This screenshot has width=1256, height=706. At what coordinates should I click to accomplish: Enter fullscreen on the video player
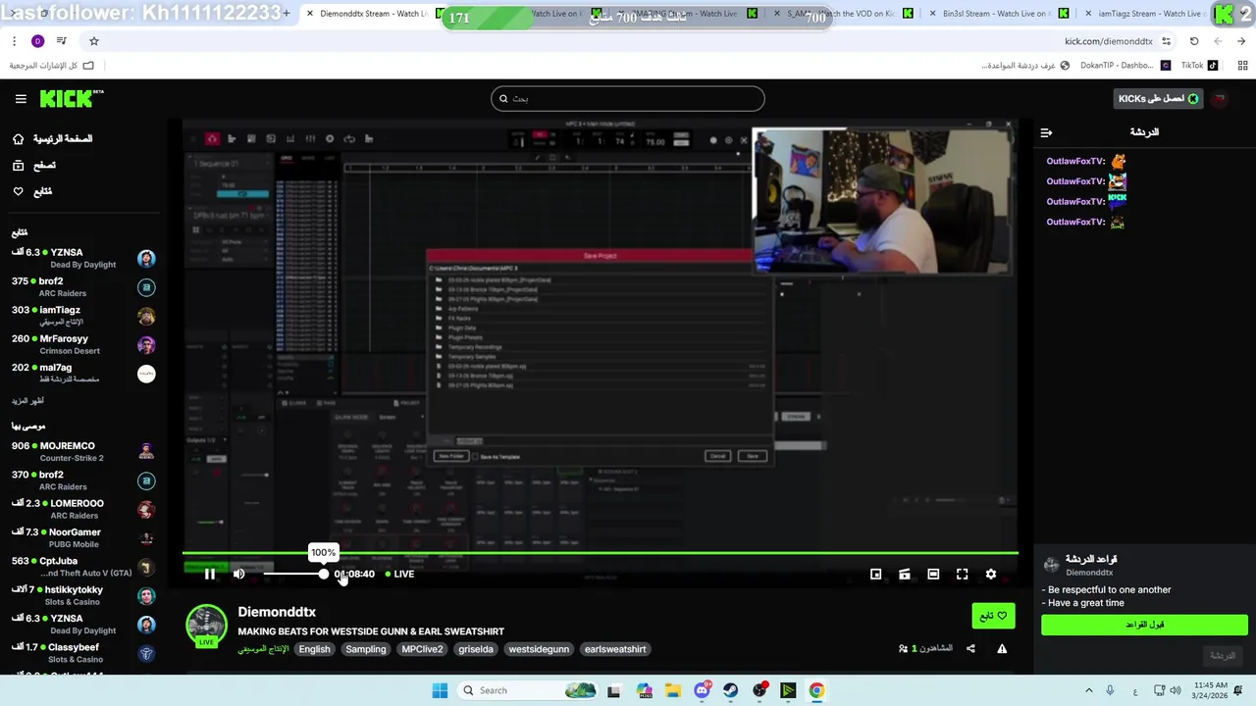click(x=962, y=574)
